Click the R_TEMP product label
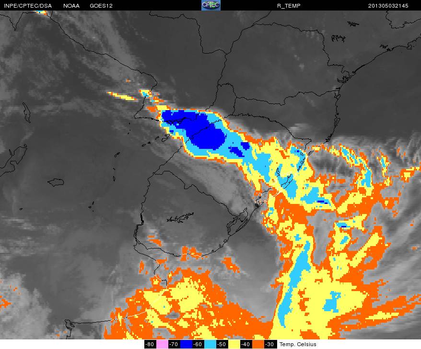The image size is (421, 349). click(289, 6)
